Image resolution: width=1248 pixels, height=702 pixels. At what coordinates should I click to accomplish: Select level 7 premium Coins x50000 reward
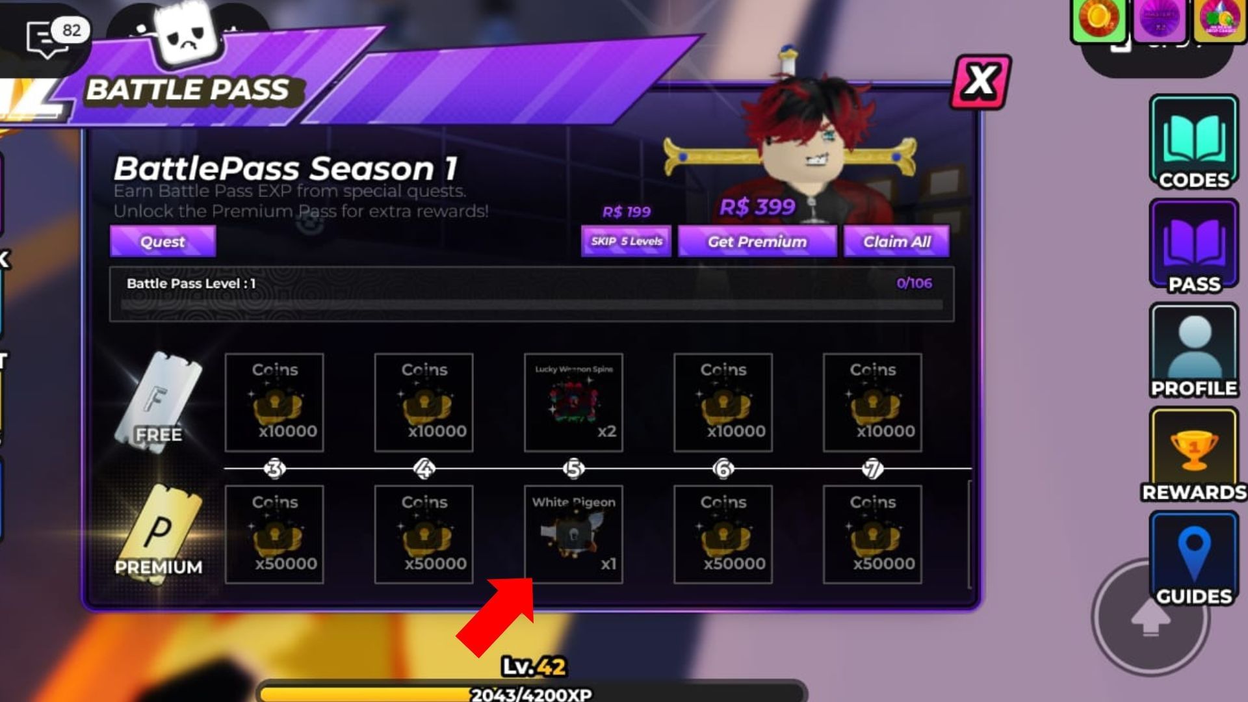click(872, 534)
